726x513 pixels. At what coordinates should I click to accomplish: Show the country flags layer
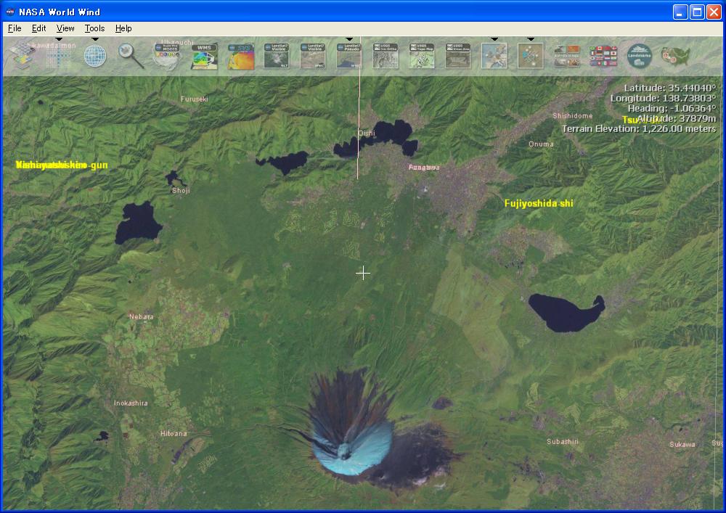603,56
